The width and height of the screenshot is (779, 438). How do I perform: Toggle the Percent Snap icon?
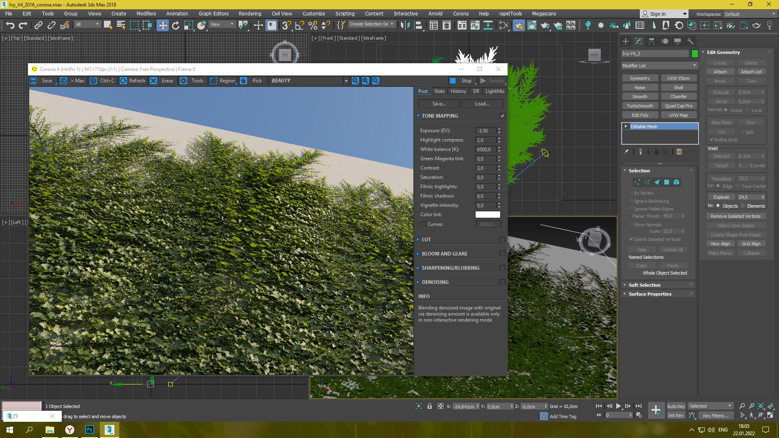(312, 26)
